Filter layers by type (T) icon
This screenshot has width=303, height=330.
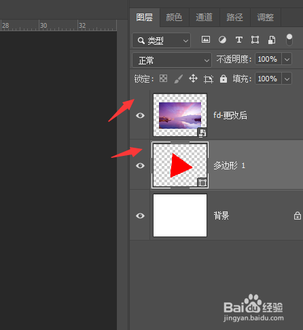coord(239,40)
